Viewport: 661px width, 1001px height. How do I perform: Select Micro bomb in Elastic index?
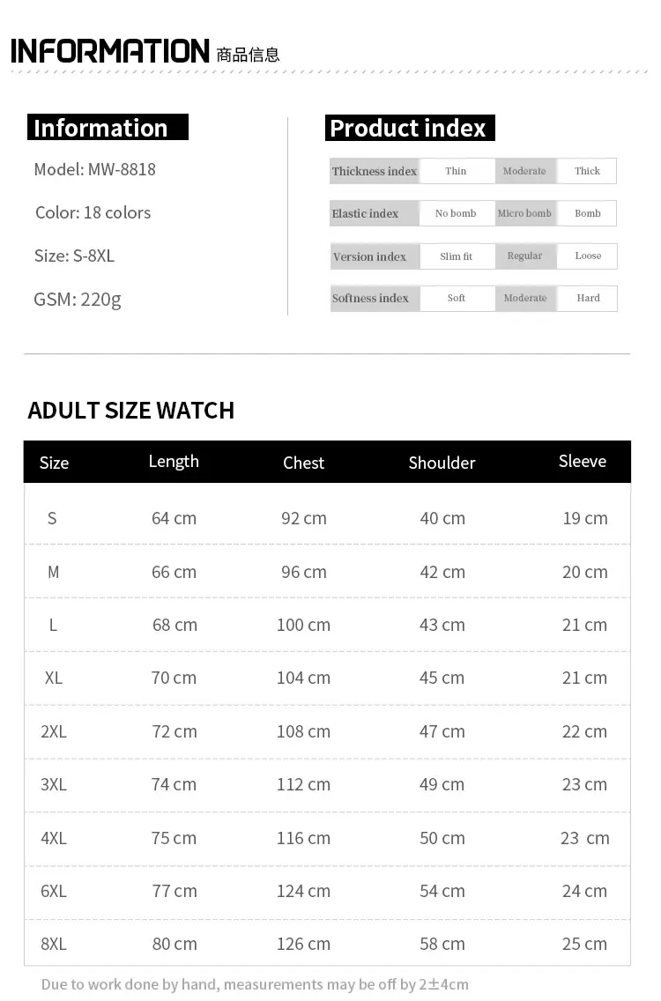coord(524,213)
